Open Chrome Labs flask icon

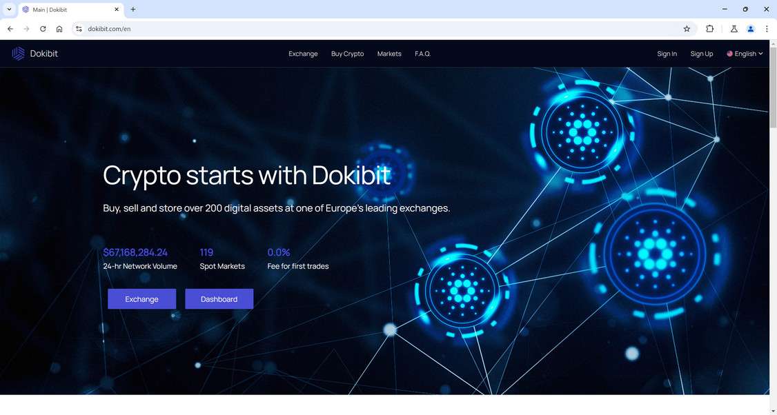734,29
